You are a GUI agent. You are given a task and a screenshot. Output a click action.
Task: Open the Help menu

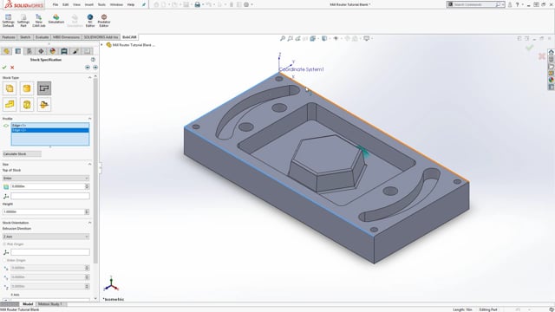pyautogui.click(x=131, y=4)
